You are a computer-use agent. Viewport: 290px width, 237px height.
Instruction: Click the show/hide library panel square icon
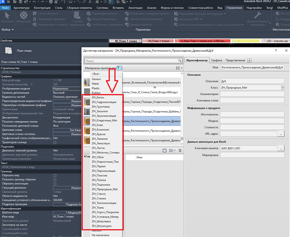tap(165, 150)
